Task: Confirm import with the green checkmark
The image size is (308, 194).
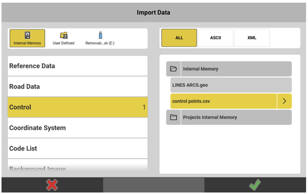Action: 255,185
